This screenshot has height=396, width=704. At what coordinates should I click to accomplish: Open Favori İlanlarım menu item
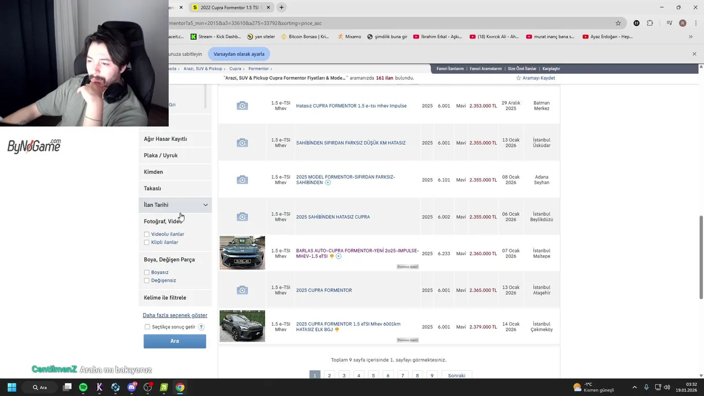[450, 69]
